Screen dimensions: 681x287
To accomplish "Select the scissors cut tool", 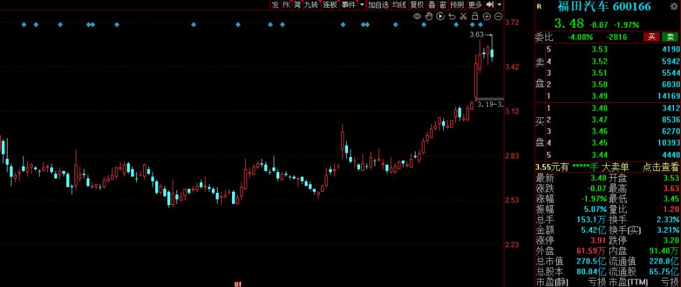I will point(463,16).
